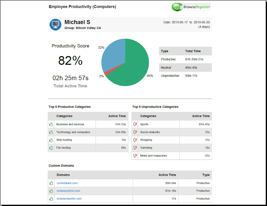267x206 pixels.
Task: Click thumbs-down icon beside Sports
Action: click(135, 124)
